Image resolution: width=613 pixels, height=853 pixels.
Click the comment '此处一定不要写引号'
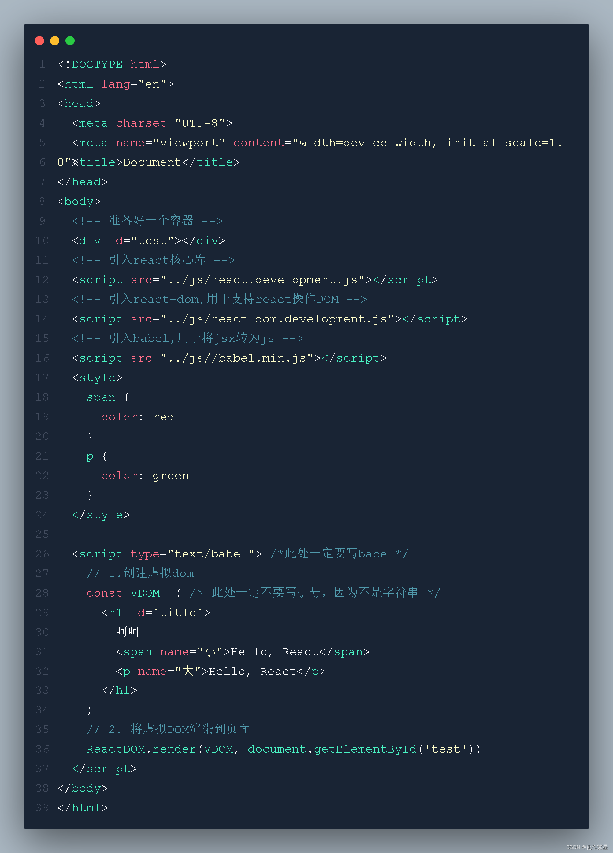tap(315, 593)
